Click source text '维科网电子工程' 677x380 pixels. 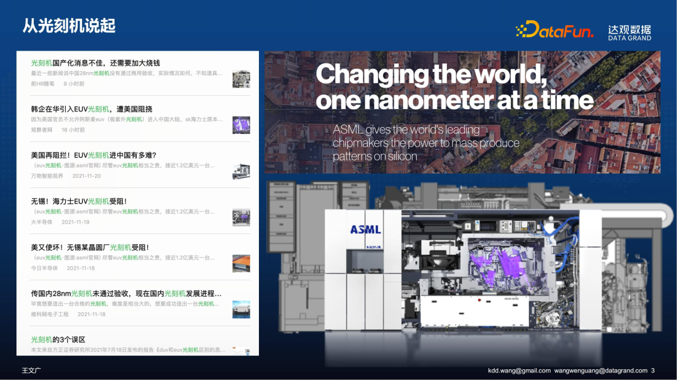50,314
